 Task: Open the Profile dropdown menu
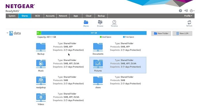188,16
